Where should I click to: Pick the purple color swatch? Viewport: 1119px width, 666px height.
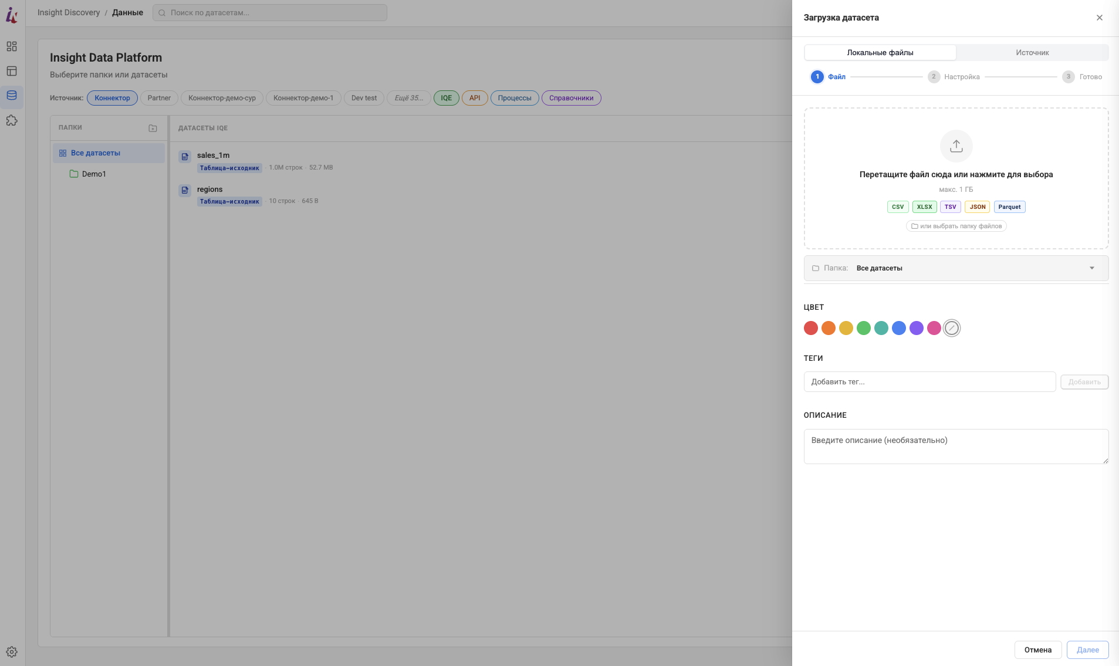917,328
